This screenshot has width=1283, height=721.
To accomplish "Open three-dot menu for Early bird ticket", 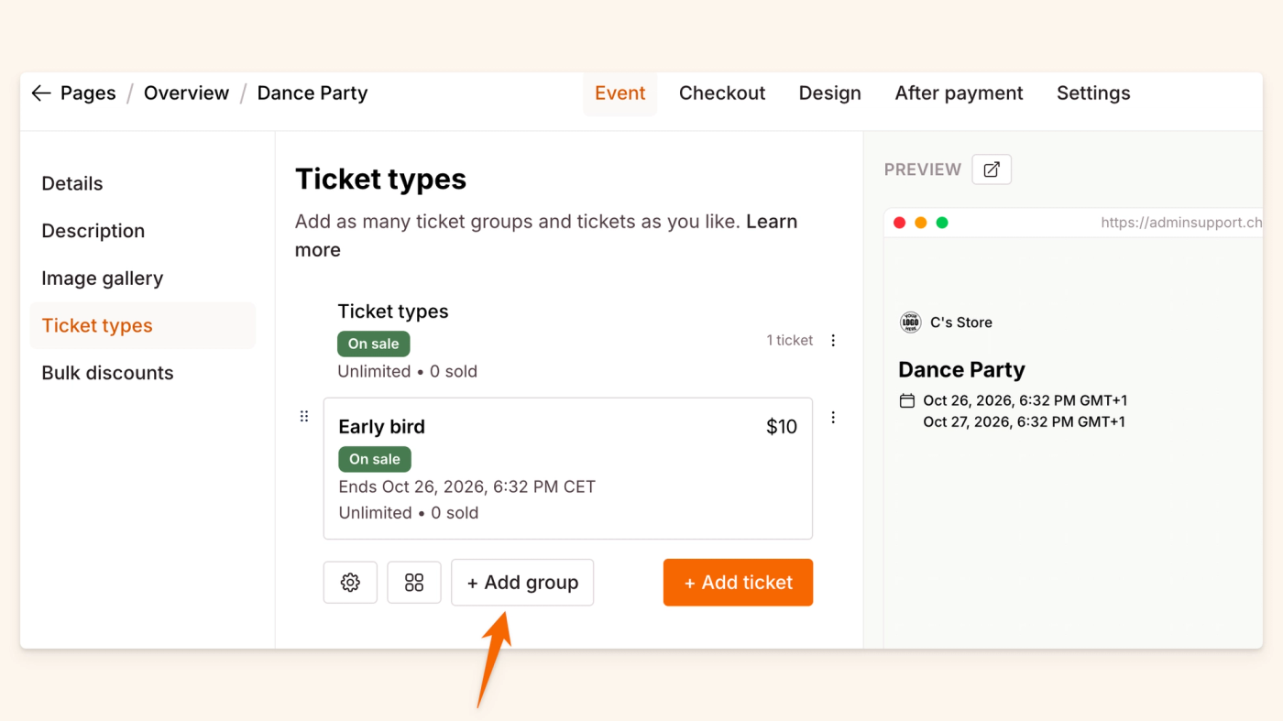I will [833, 418].
